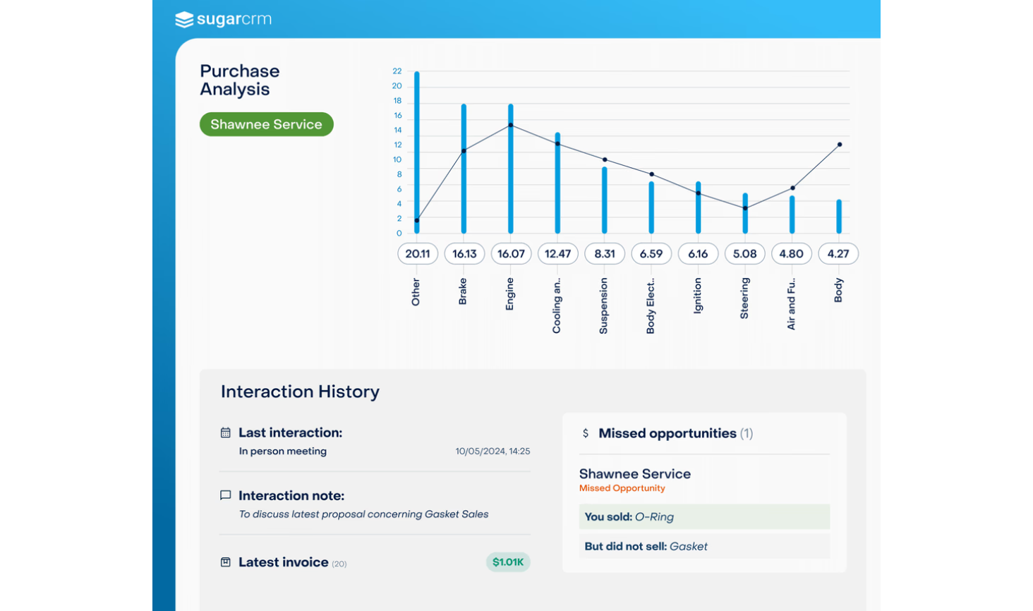Click the 20.11 value pill for Other
The image size is (1033, 611).
(x=418, y=254)
